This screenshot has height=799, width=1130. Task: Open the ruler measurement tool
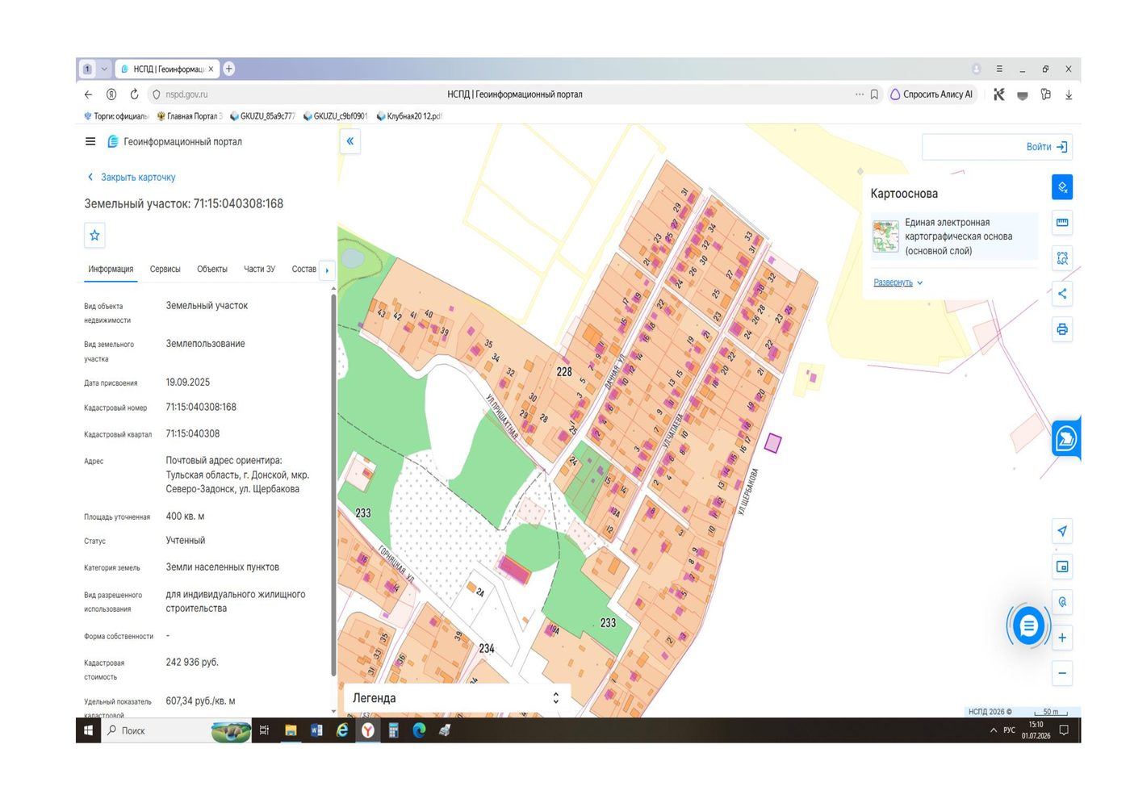coord(1062,223)
